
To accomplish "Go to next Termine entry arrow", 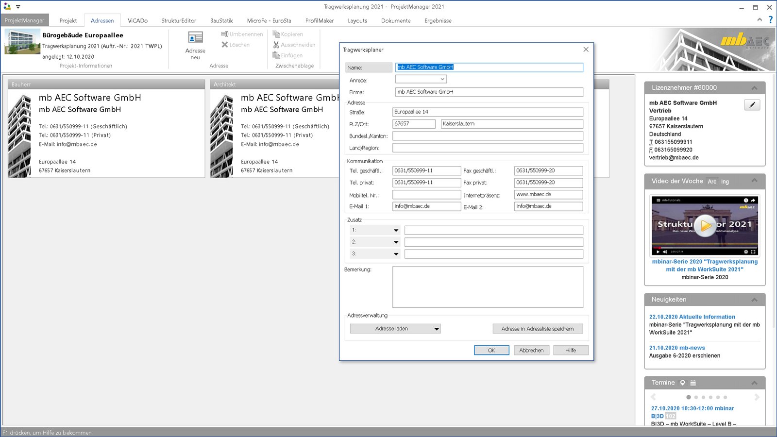I will click(x=757, y=397).
